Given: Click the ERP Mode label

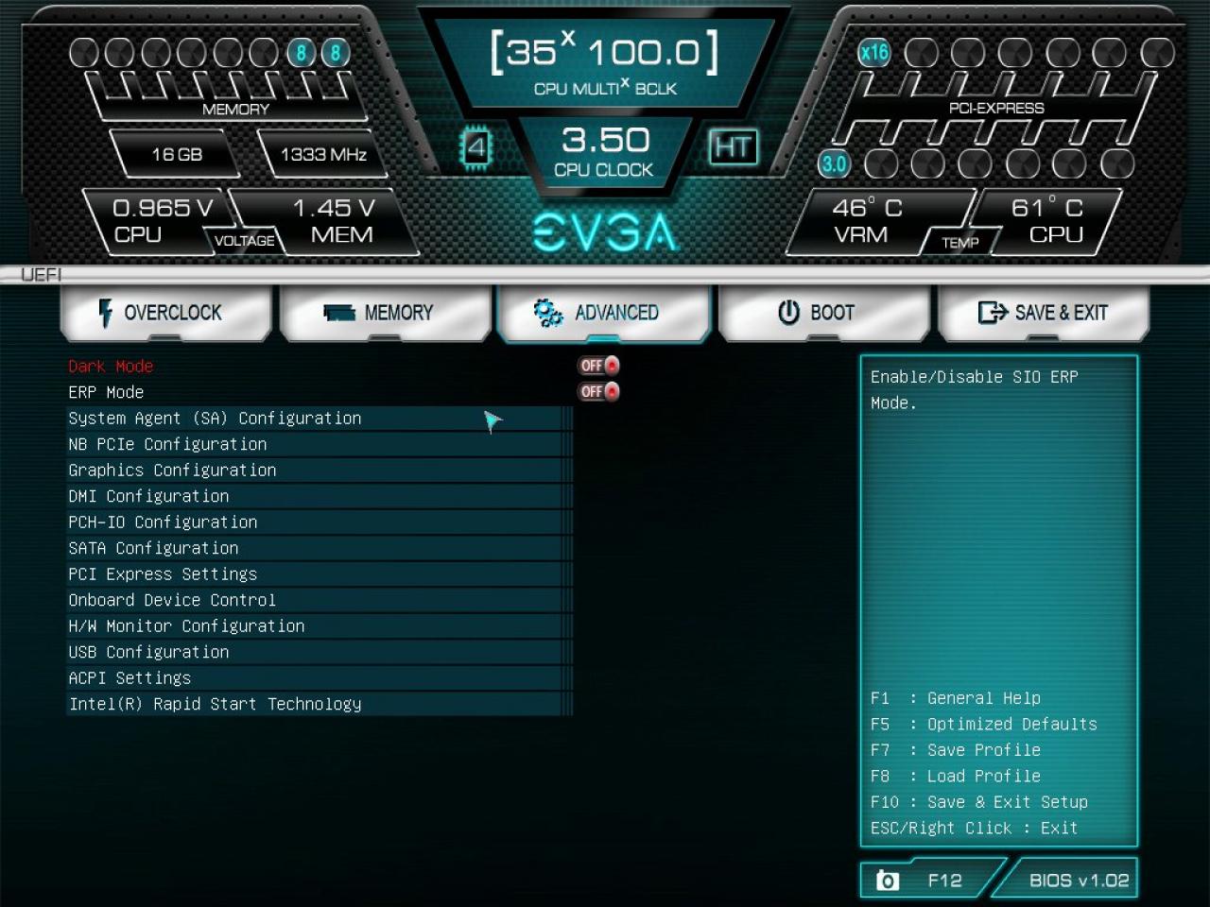Looking at the screenshot, I should pyautogui.click(x=106, y=392).
